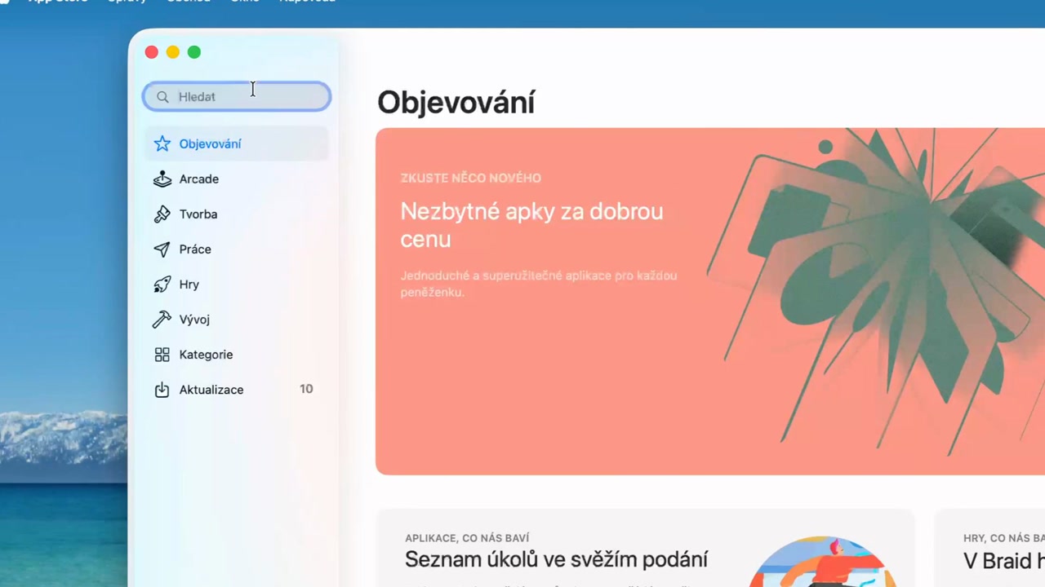Open the "Nezbytné apky za dobrou cenu" banner
The image size is (1045, 587).
click(710, 301)
